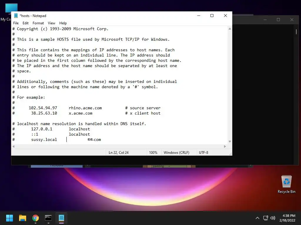
Task: Click the 'x.acme.com' text
Action: point(81,113)
